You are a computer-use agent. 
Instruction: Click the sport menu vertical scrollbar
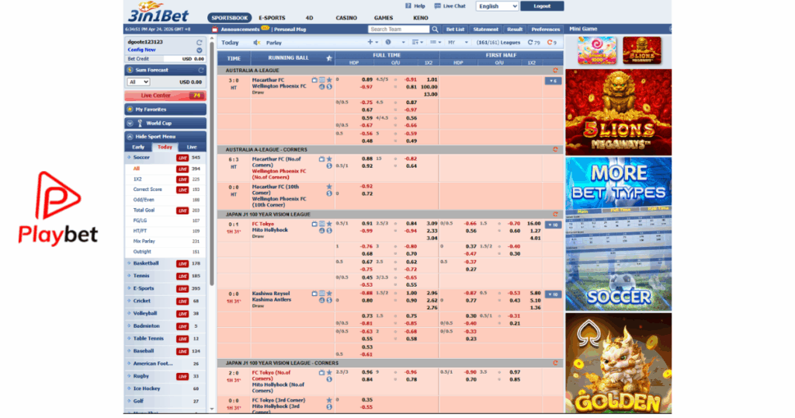(211, 162)
